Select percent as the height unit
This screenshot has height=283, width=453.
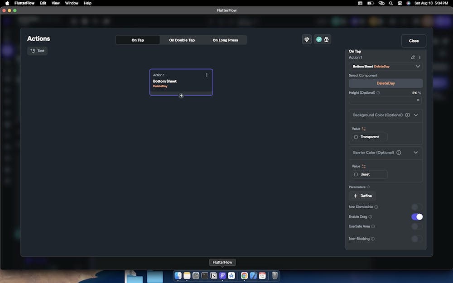[x=419, y=93]
